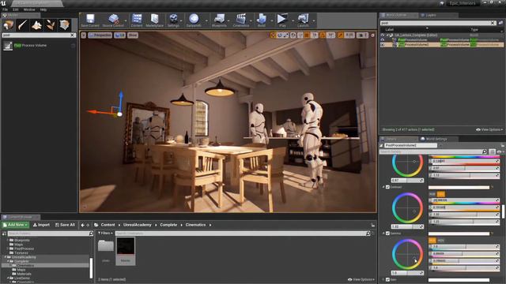Viewport: 506px width, 284px height.
Task: Click the Play toolbar button
Action: (282, 21)
